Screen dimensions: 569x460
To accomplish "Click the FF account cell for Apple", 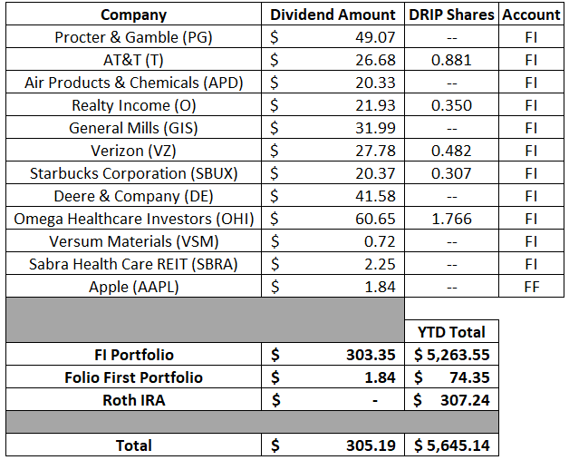I will (531, 287).
